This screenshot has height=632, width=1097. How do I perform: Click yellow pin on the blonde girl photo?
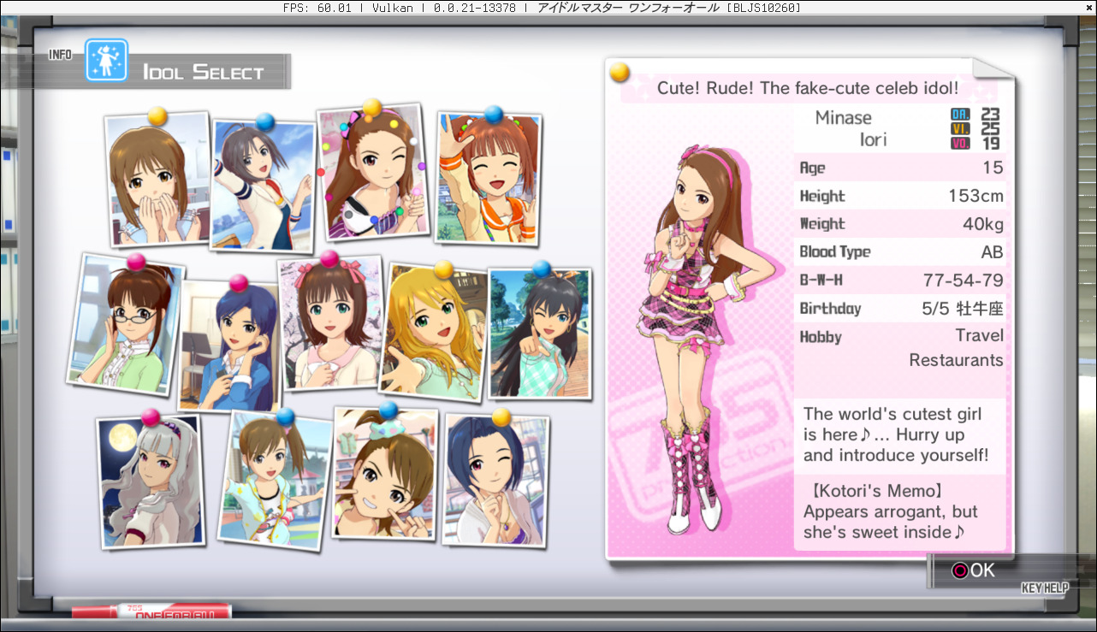(443, 269)
